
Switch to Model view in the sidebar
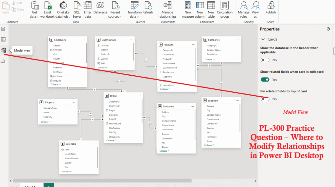[x=4, y=50]
